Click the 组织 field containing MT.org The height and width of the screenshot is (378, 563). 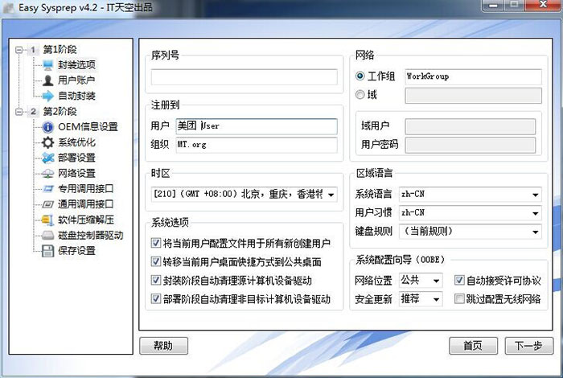click(x=257, y=145)
